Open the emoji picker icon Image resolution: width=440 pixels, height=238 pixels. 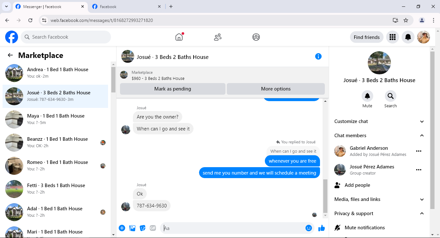tap(309, 228)
